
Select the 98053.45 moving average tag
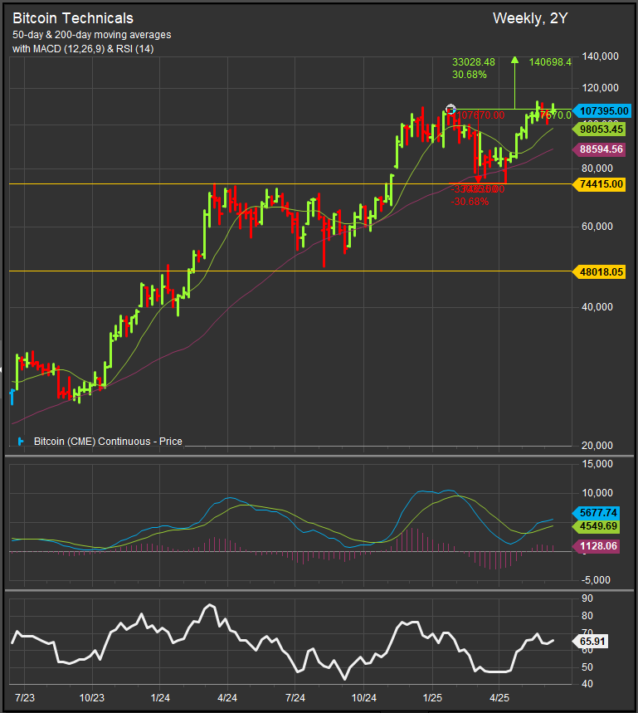599,129
